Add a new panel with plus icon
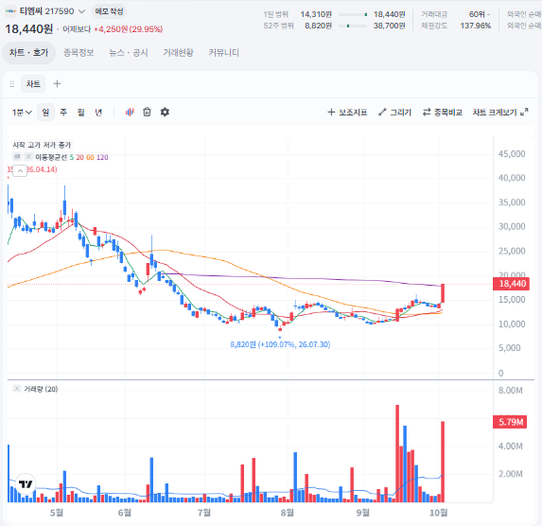 (x=57, y=83)
